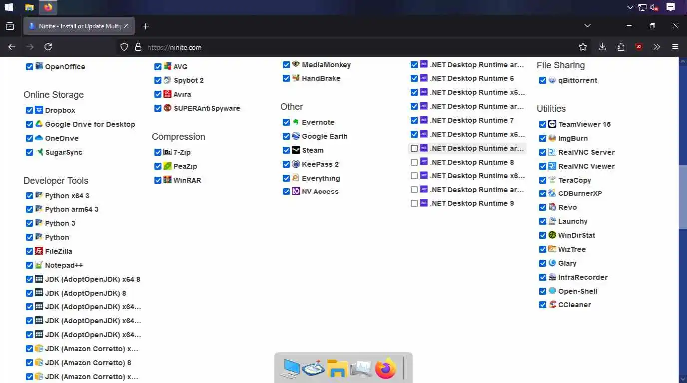The width and height of the screenshot is (687, 383).
Task: Click the WinDirStat icon
Action: [552, 235]
